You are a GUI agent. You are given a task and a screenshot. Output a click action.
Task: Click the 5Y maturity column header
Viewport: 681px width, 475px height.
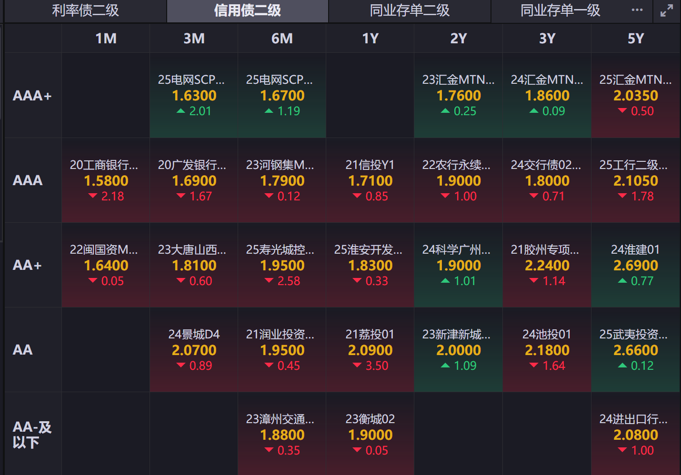[x=635, y=38]
